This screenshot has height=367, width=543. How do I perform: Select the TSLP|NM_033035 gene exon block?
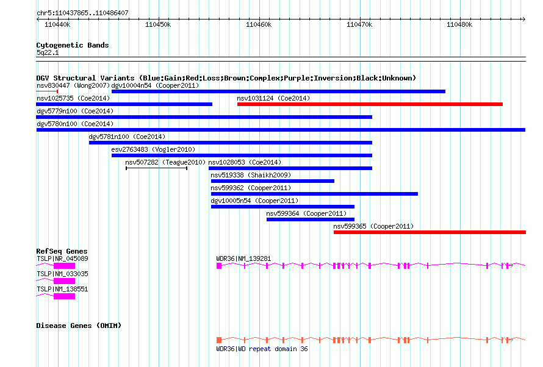coord(65,281)
